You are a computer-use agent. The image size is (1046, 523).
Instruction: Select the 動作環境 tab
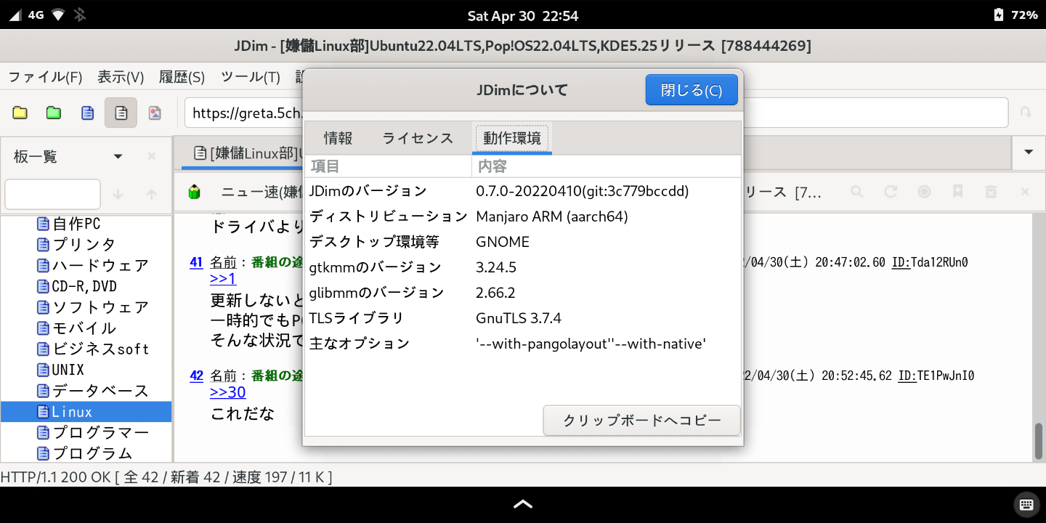[x=512, y=138]
